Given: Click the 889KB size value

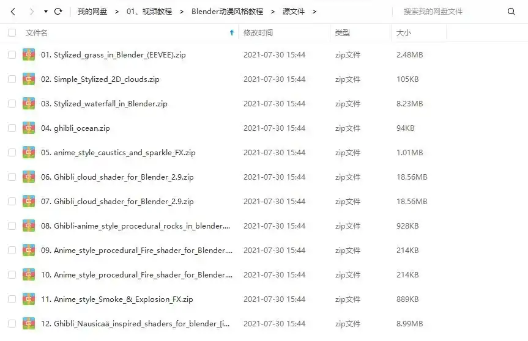Looking at the screenshot, I should [x=407, y=299].
